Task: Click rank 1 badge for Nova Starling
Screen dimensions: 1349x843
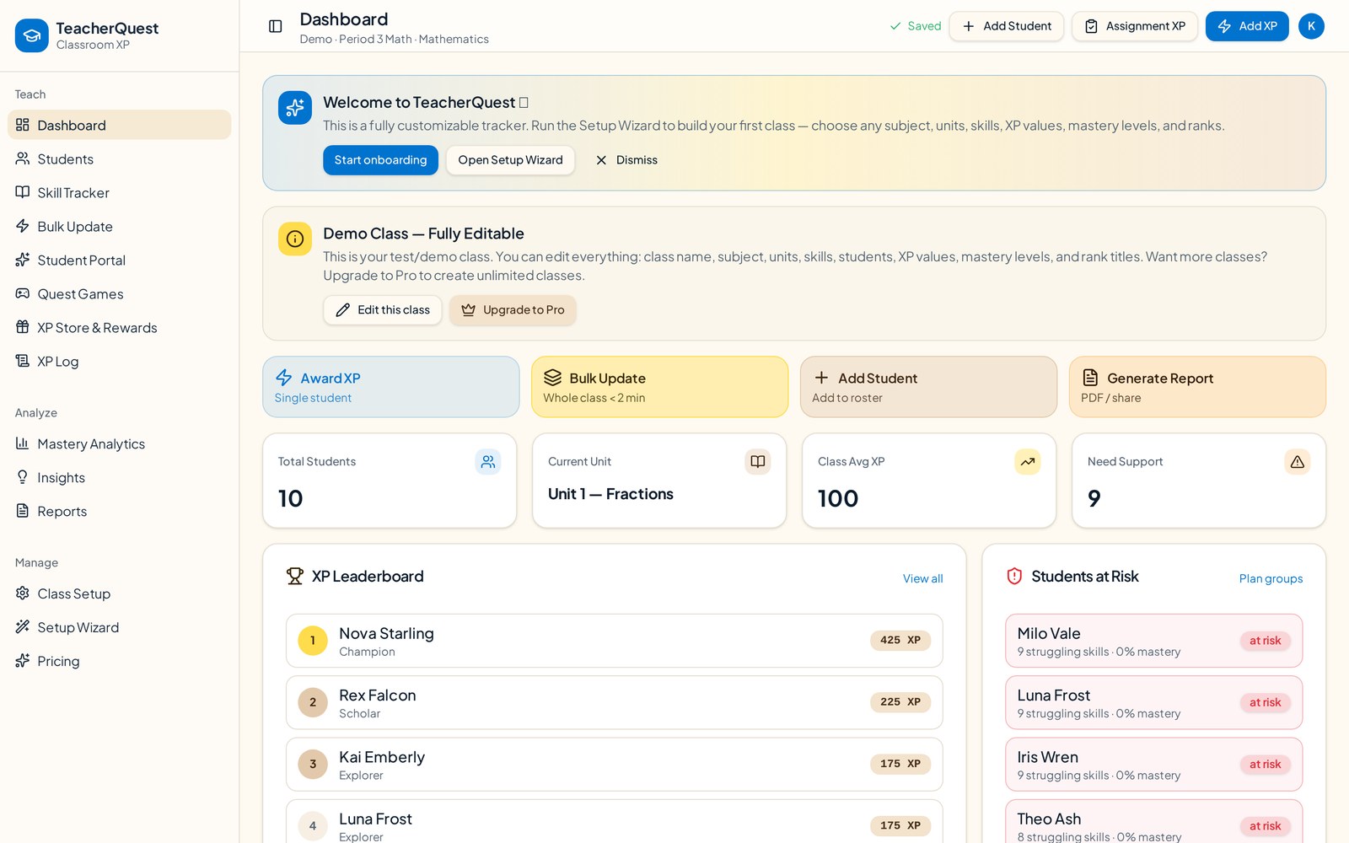Action: [313, 641]
